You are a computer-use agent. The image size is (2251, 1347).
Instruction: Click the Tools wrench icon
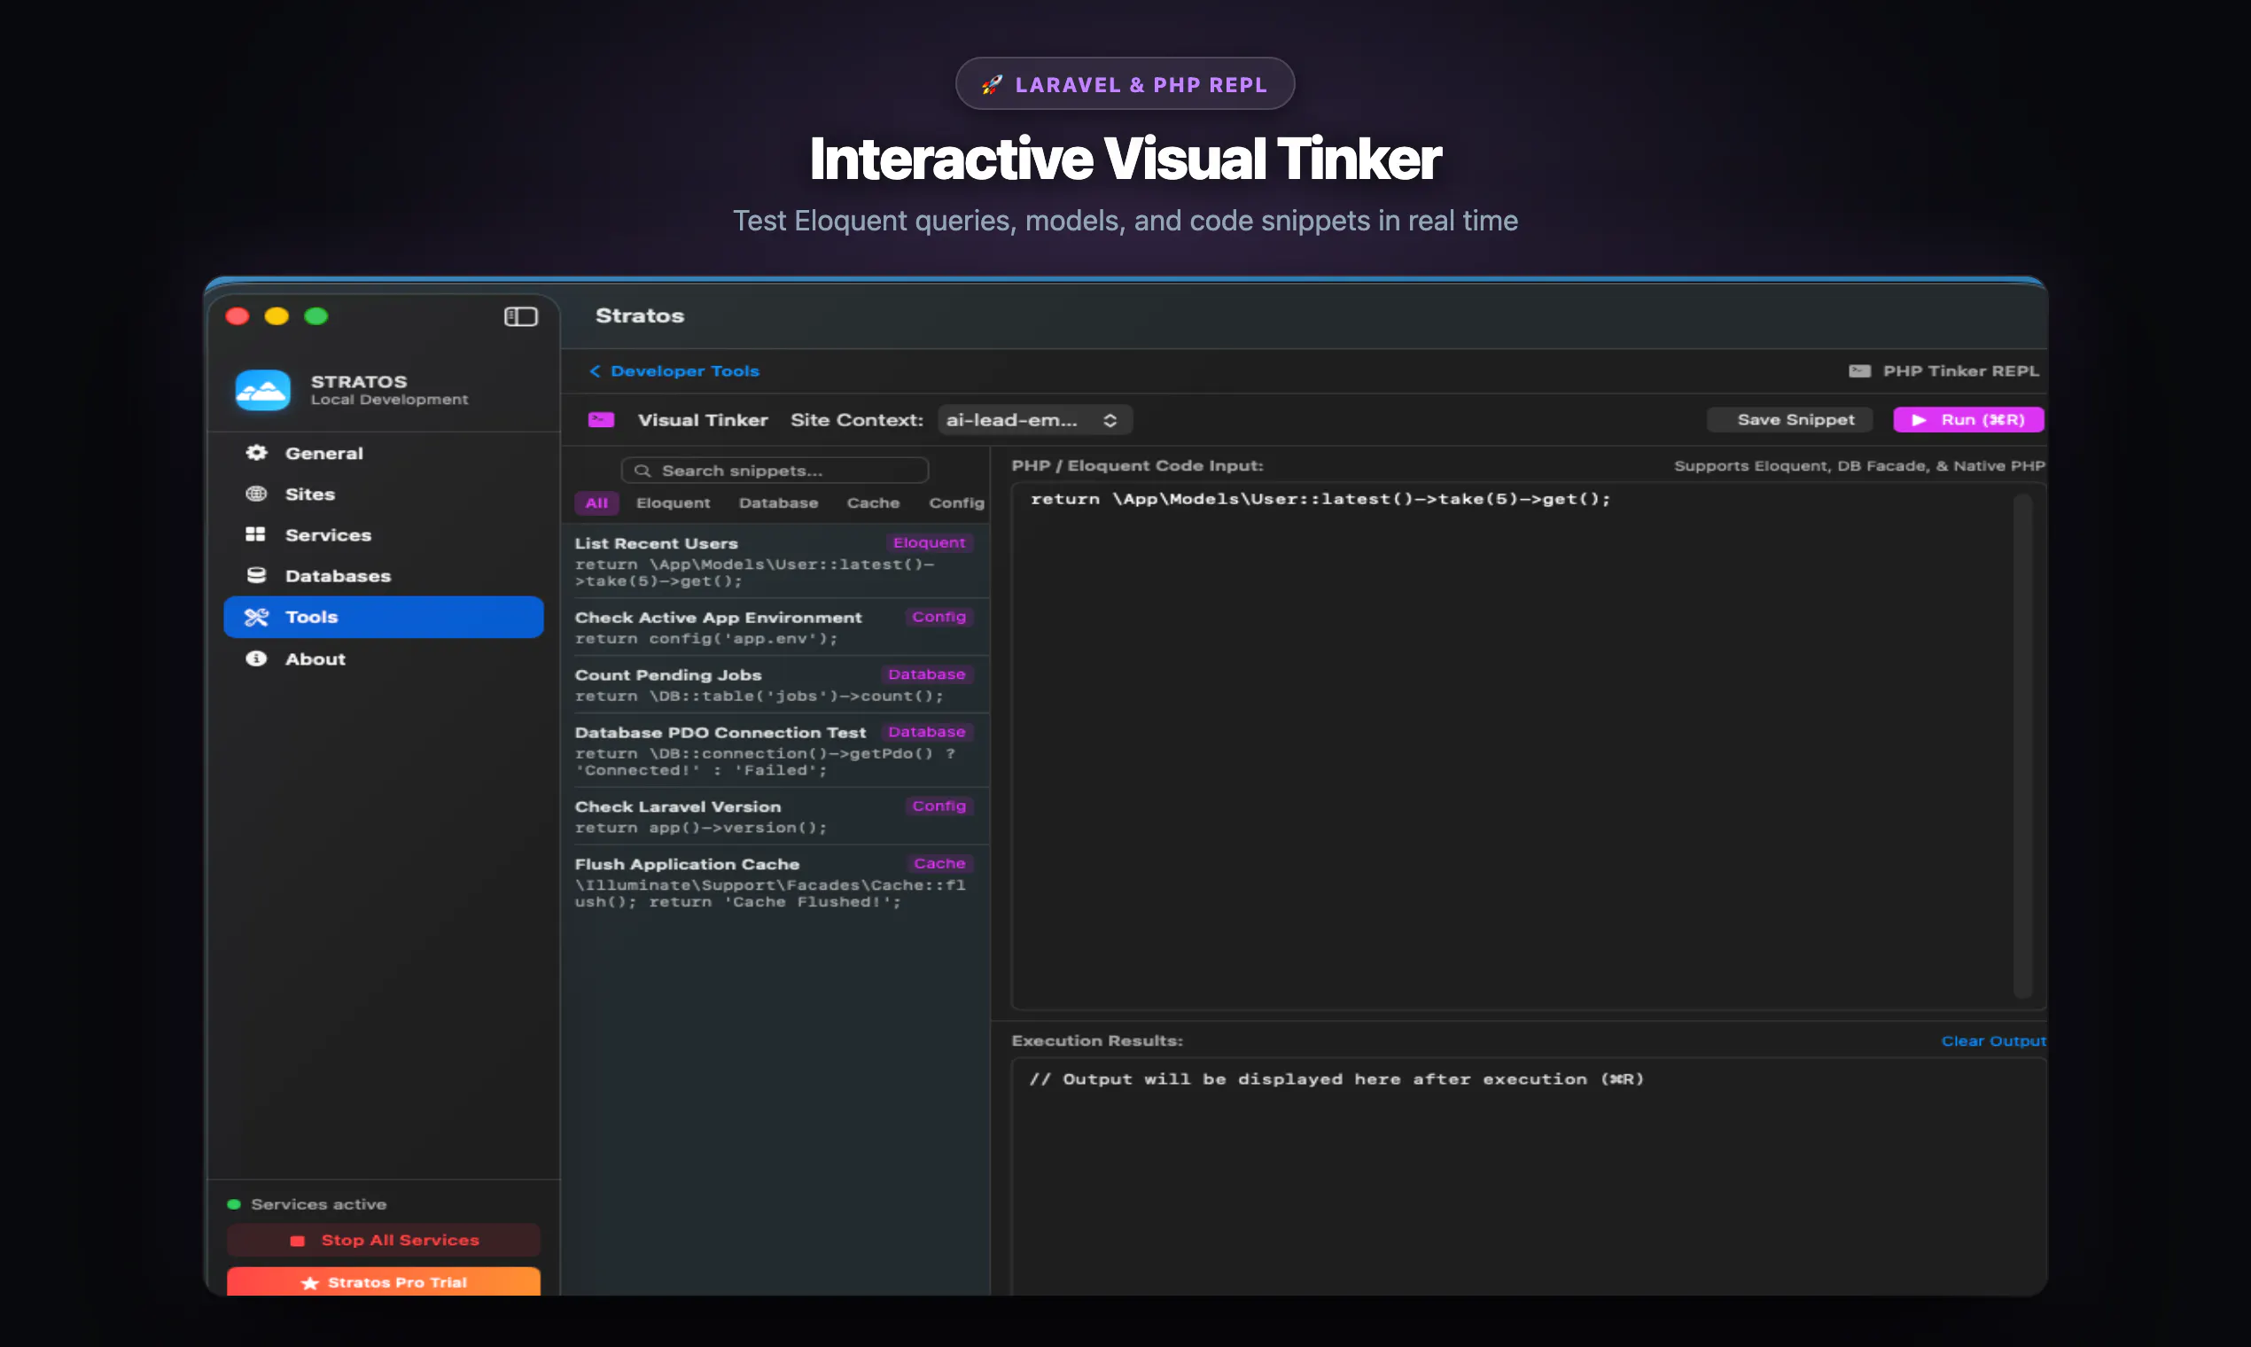256,617
